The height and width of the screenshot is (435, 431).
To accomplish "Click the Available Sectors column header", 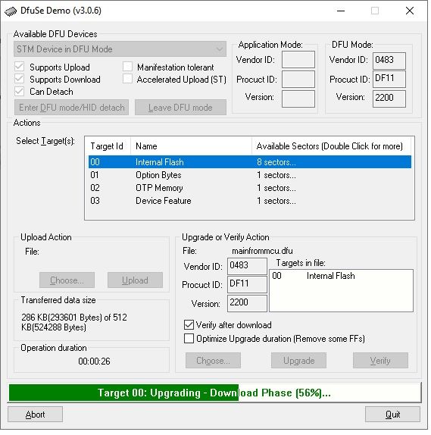I will (332, 146).
